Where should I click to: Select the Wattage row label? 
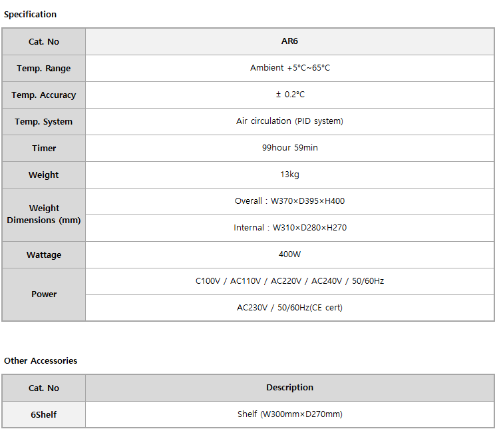click(x=44, y=254)
